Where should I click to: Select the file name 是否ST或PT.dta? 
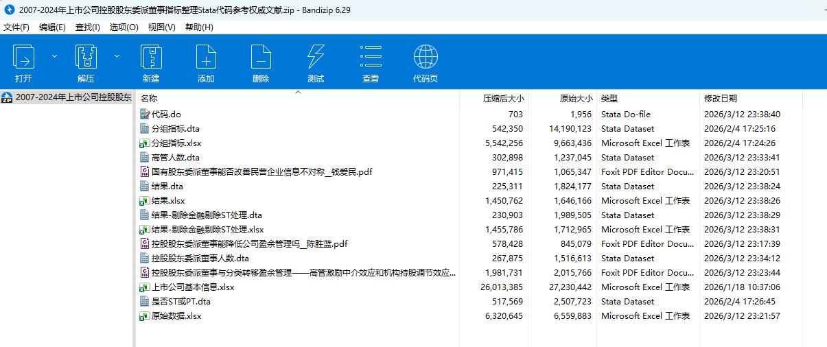(x=181, y=302)
